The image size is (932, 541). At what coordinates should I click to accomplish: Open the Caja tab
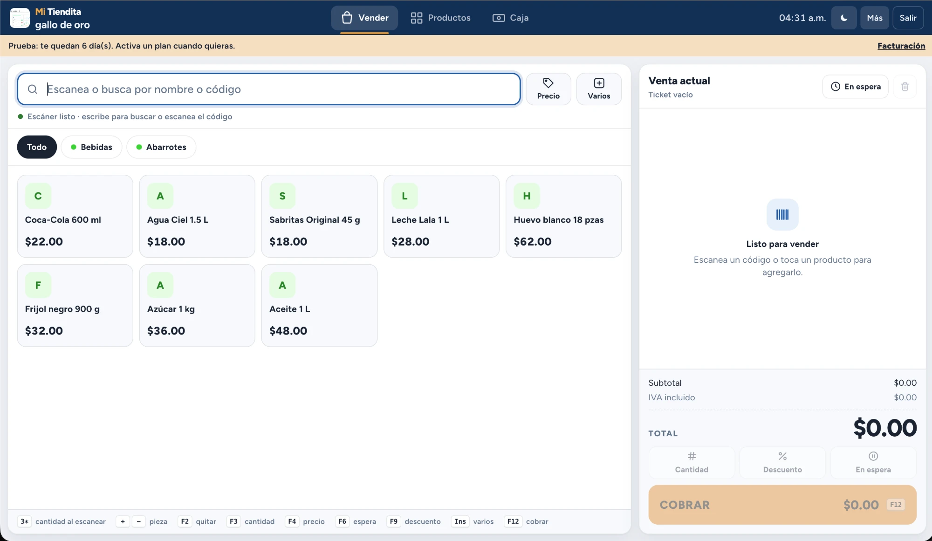510,18
